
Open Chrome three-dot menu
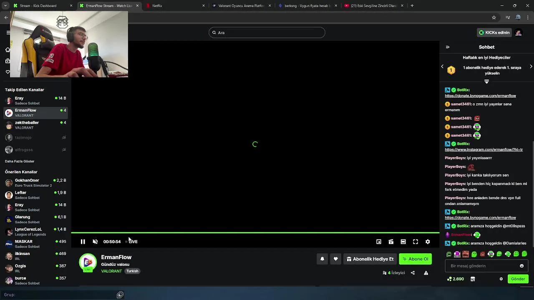pyautogui.click(x=528, y=17)
